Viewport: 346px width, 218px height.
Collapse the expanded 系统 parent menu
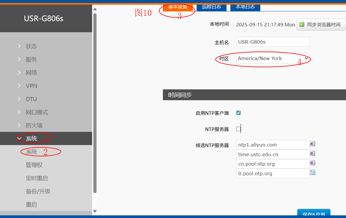[x=46, y=138]
